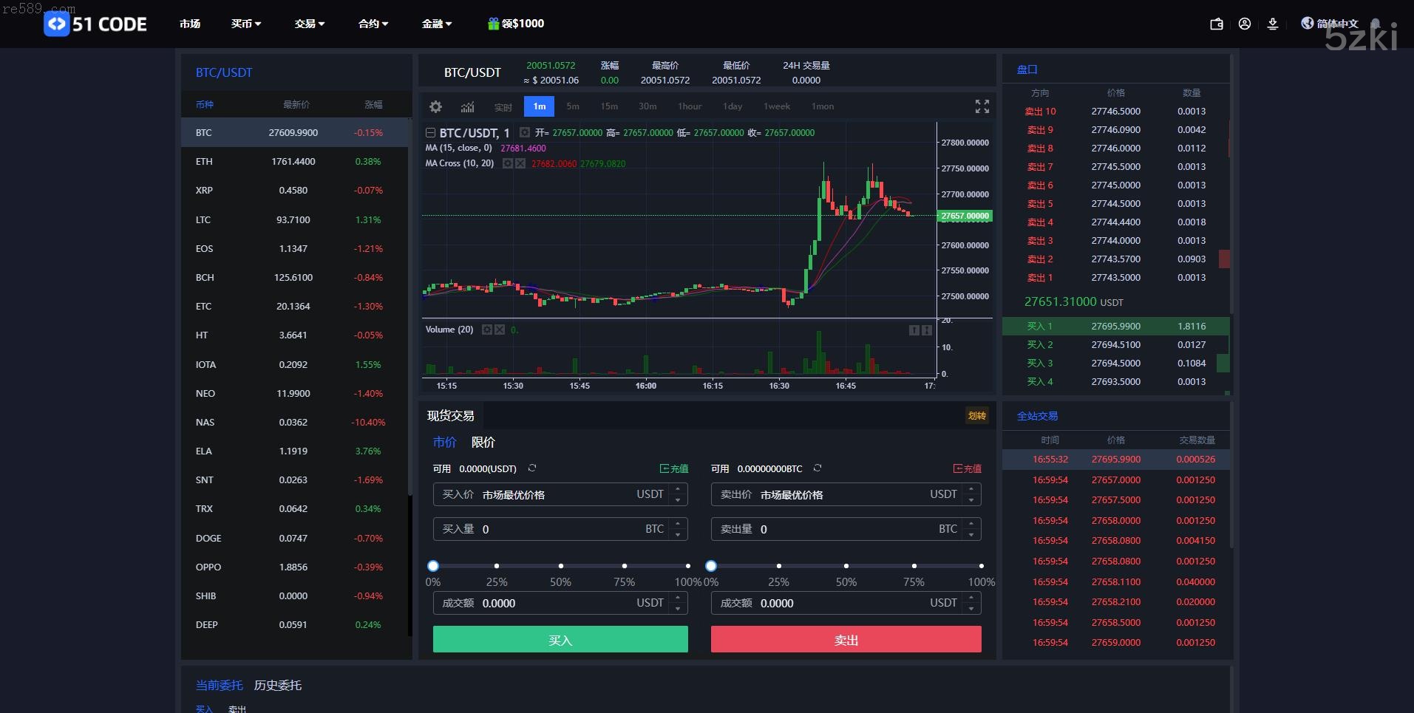The height and width of the screenshot is (713, 1414).
Task: Open chart settings gear icon
Action: pos(436,107)
